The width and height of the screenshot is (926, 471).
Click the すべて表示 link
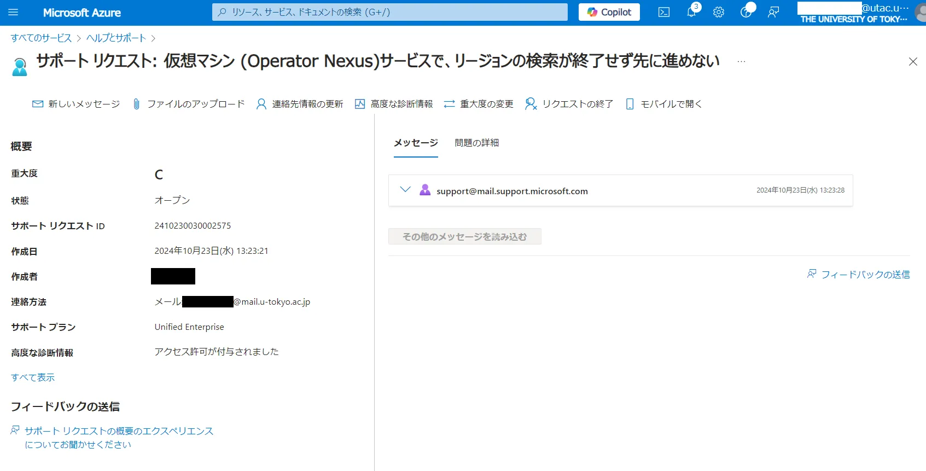point(33,377)
